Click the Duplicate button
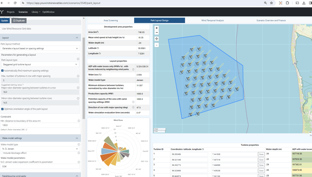The image size is (312, 177). click(19, 21)
